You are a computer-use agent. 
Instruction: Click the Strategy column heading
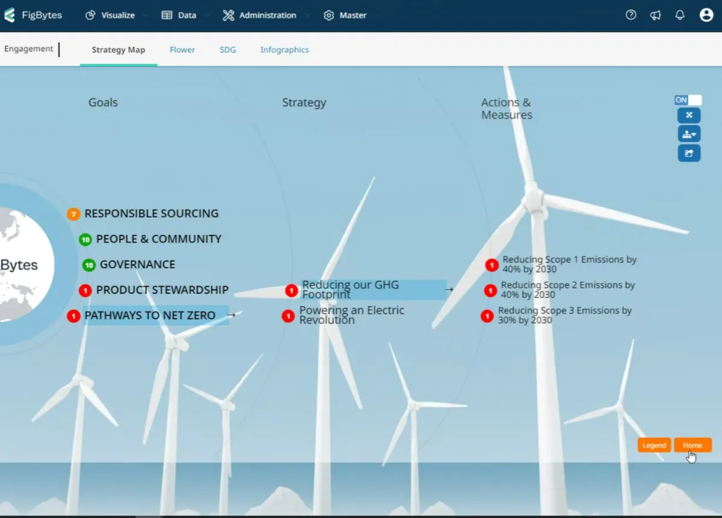point(304,102)
